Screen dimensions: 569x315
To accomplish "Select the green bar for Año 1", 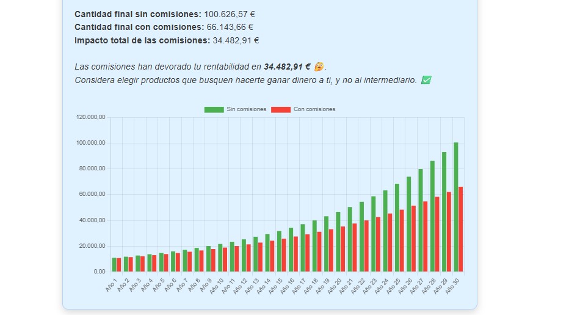I will click(114, 264).
